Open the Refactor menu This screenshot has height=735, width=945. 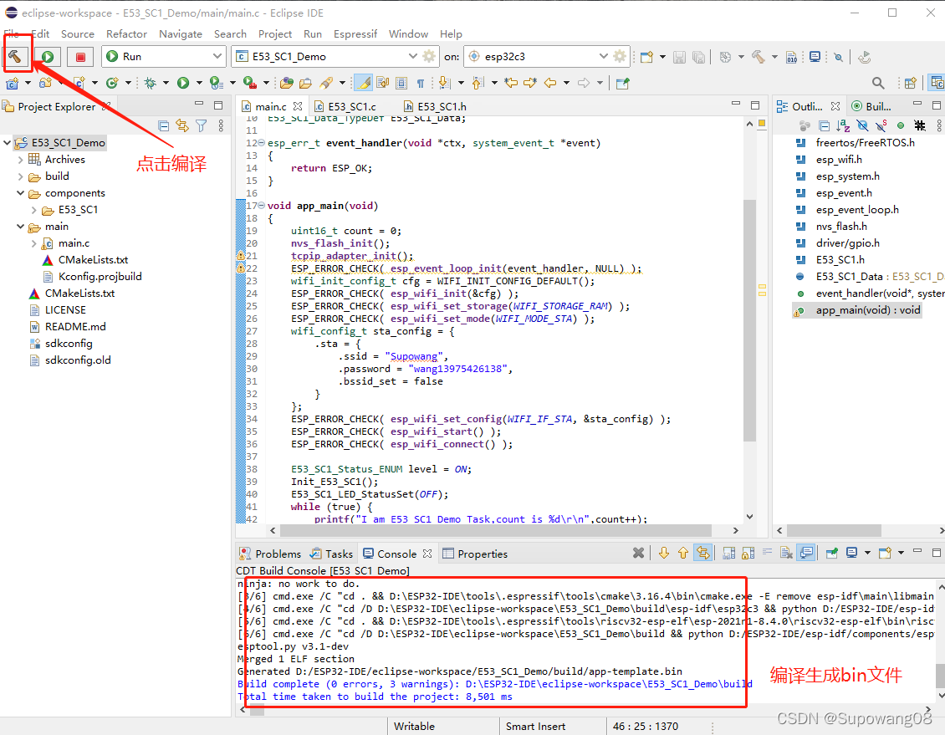[126, 33]
